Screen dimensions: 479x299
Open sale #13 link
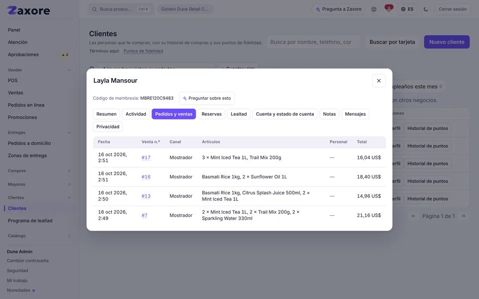tap(146, 196)
